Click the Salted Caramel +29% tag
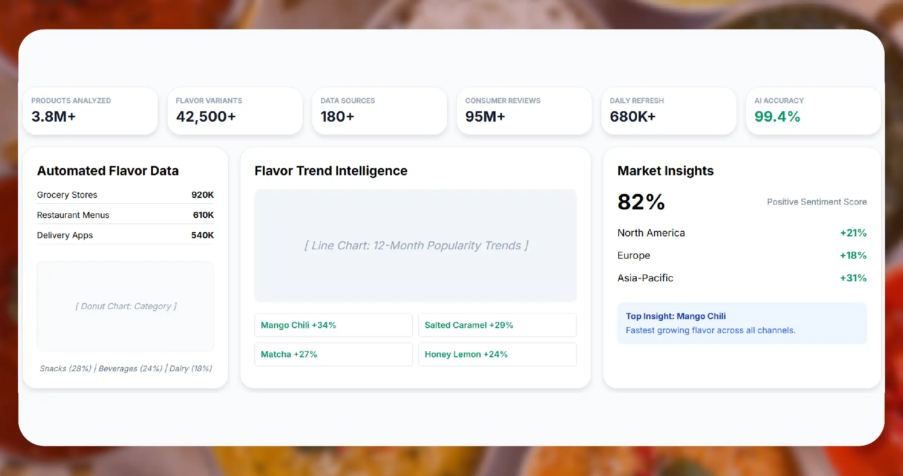Viewport: 903px width, 476px height. (x=497, y=325)
